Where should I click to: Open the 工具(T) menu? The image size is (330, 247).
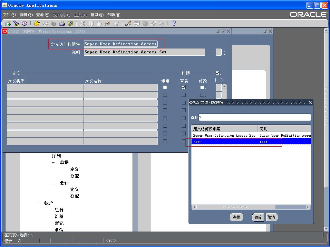[x=80, y=15]
